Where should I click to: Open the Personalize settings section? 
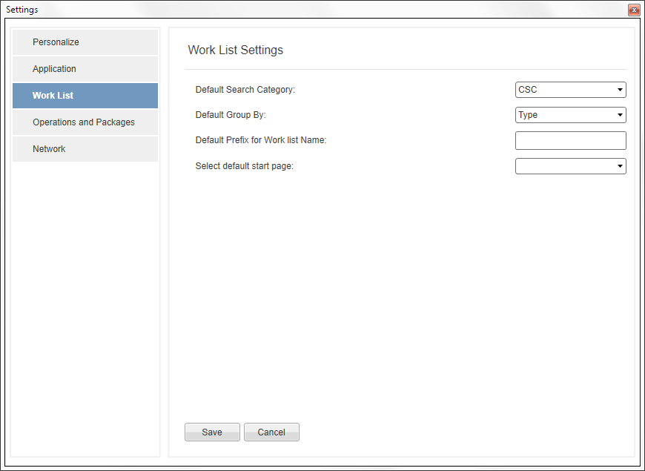[85, 42]
